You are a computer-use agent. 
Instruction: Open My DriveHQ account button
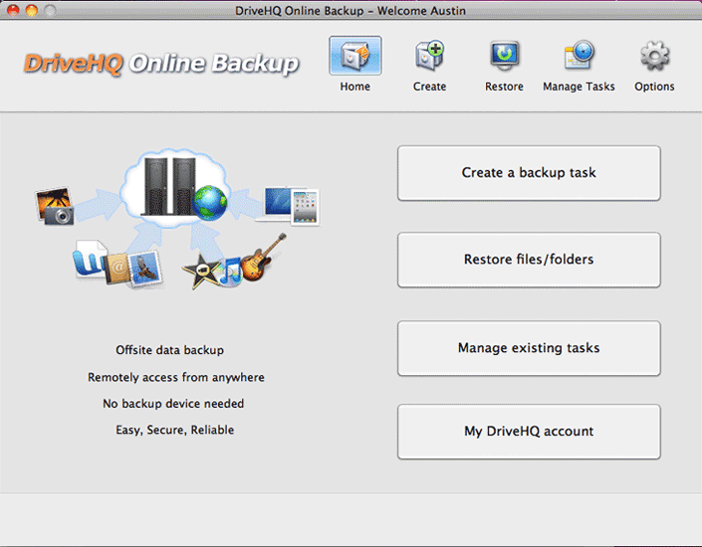(x=529, y=432)
